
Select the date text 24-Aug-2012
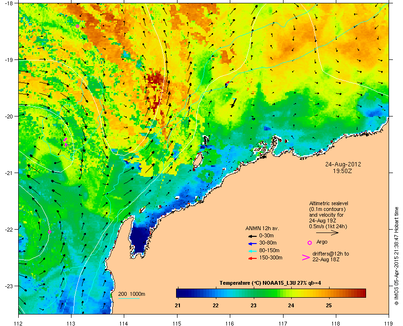click(343, 164)
